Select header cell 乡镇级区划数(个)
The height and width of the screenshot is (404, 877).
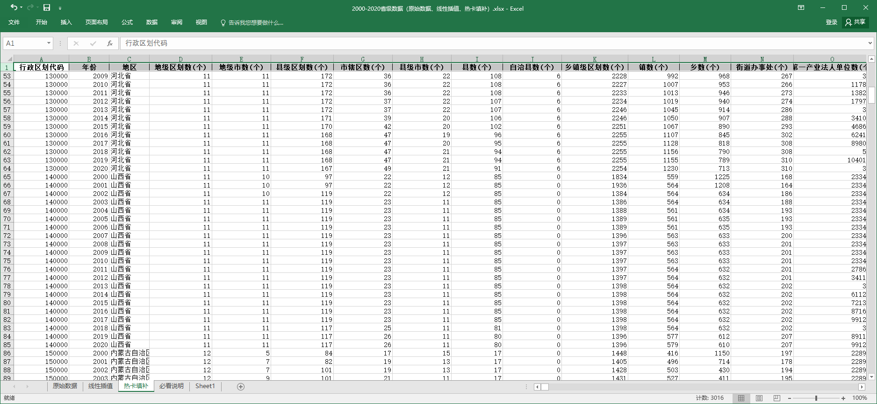595,67
